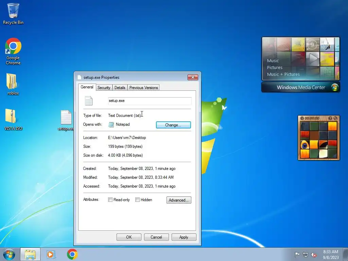Open the Previous Versions tab
This screenshot has height=261, width=348.
pos(144,88)
